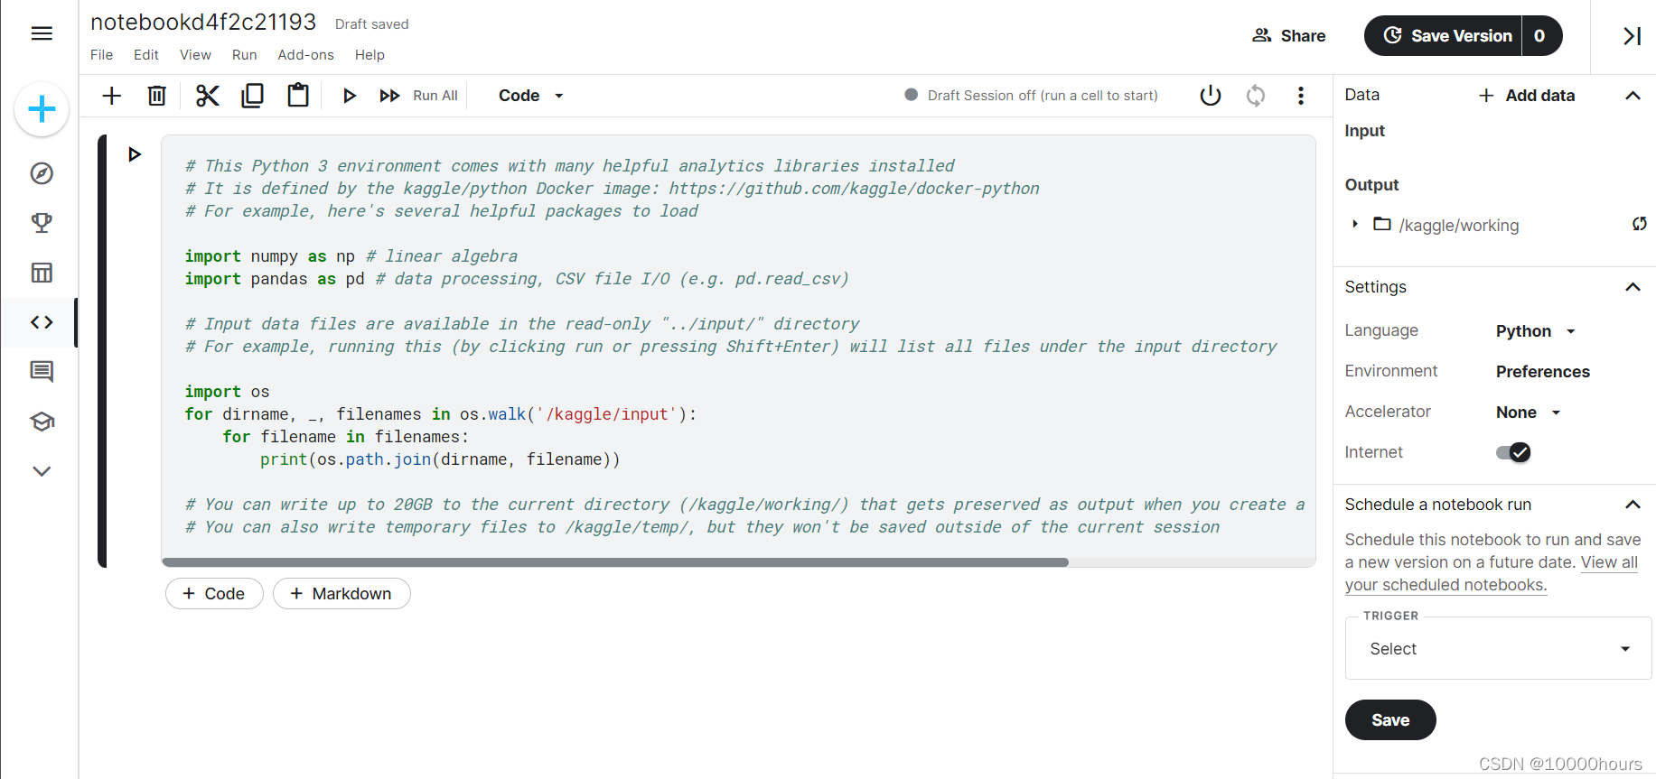
Task: Click the Draft saved status text
Action: (x=372, y=24)
